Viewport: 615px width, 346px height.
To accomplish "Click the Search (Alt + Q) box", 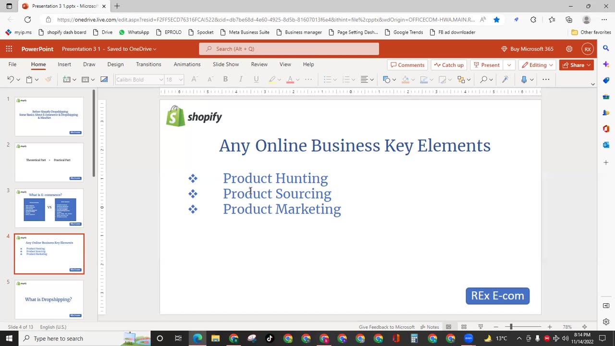I will click(289, 49).
